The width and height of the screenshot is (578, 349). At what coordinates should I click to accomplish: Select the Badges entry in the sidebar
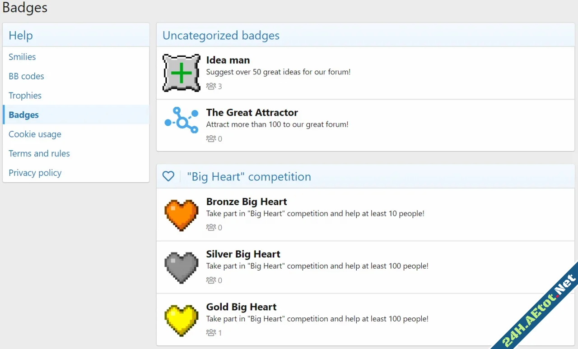click(x=23, y=115)
